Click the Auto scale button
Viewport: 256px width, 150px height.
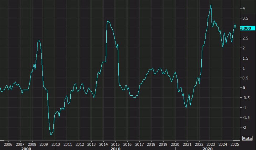[247, 138]
